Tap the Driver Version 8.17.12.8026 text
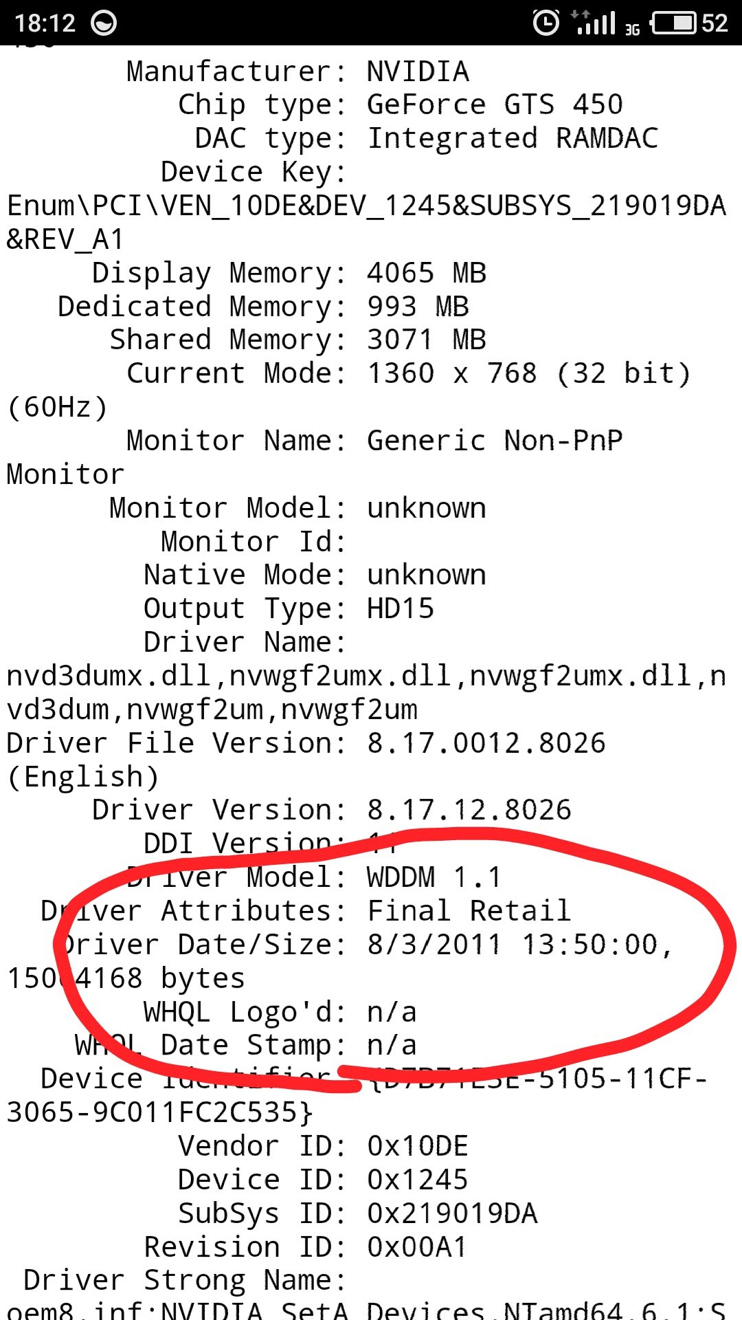 pyautogui.click(x=332, y=810)
